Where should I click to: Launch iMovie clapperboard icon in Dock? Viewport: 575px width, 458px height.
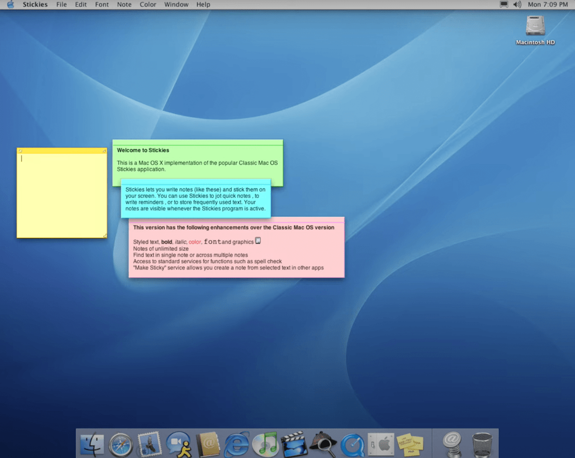(294, 444)
